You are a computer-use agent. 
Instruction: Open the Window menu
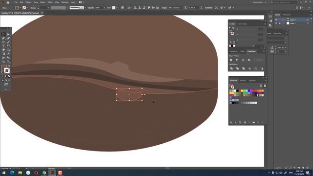pos(65,2)
